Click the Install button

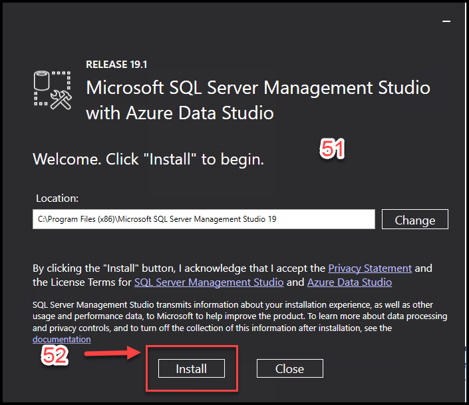click(x=192, y=368)
